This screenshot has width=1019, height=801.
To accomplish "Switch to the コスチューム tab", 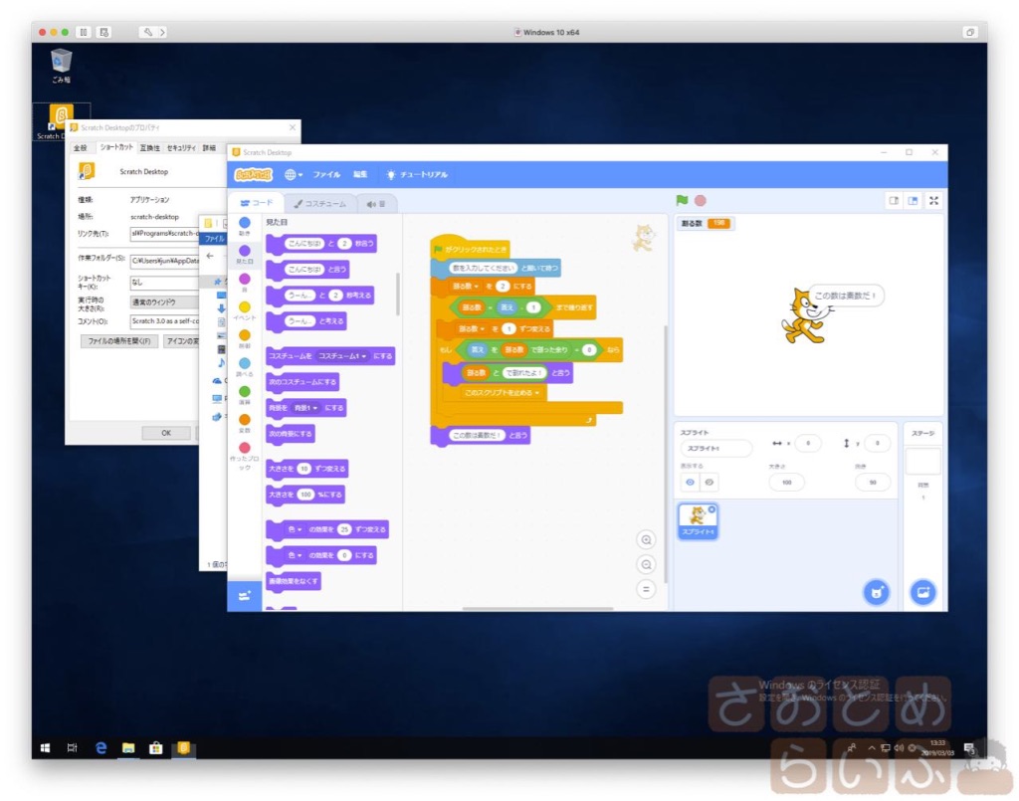I will tap(320, 204).
